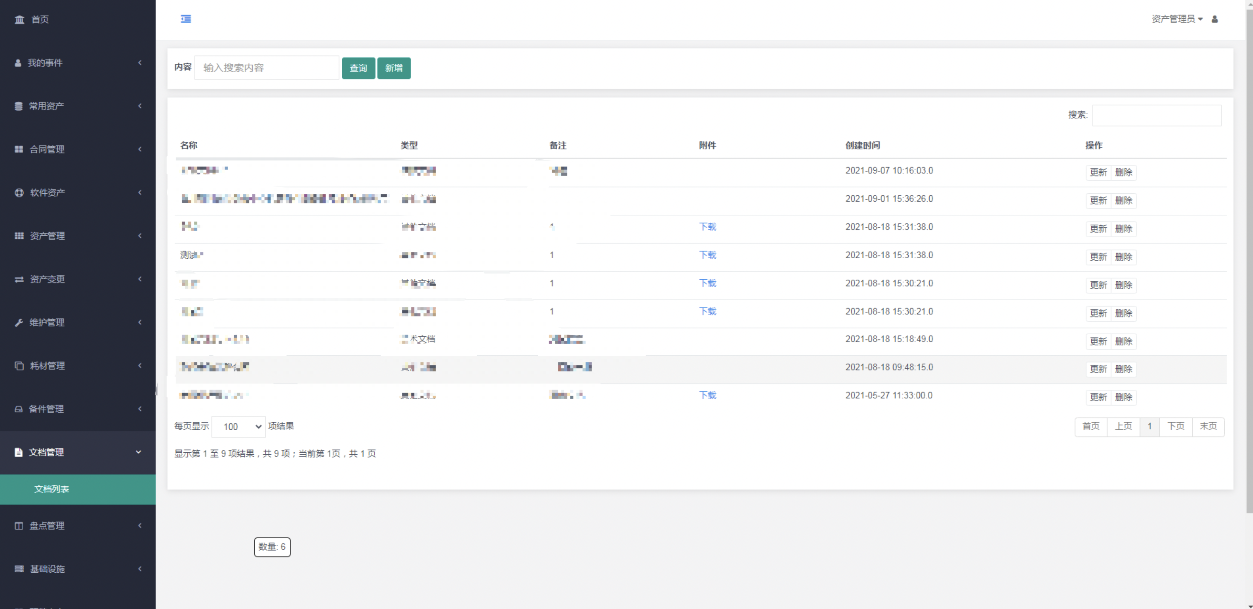The image size is (1253, 609).
Task: Click 下载 in the 测试 row
Action: coord(708,255)
